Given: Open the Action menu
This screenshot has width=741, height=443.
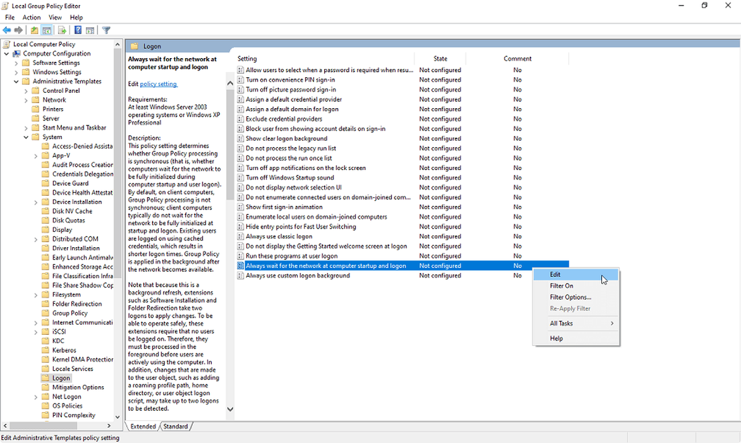Looking at the screenshot, I should (x=31, y=17).
